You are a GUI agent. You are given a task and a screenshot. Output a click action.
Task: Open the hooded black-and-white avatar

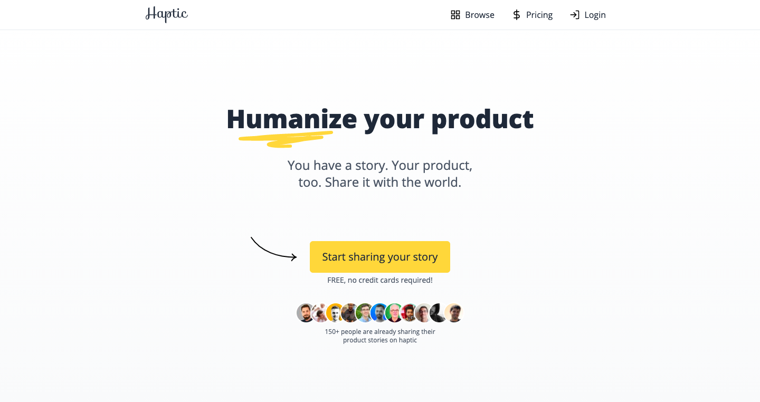click(438, 313)
